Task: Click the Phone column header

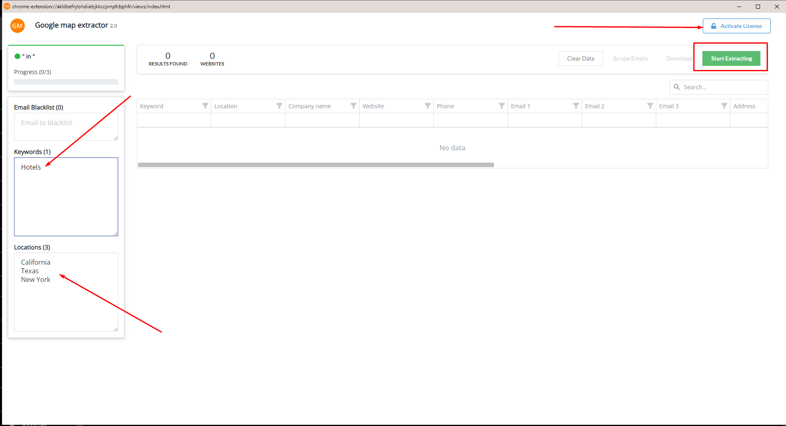Action: pyautogui.click(x=470, y=106)
